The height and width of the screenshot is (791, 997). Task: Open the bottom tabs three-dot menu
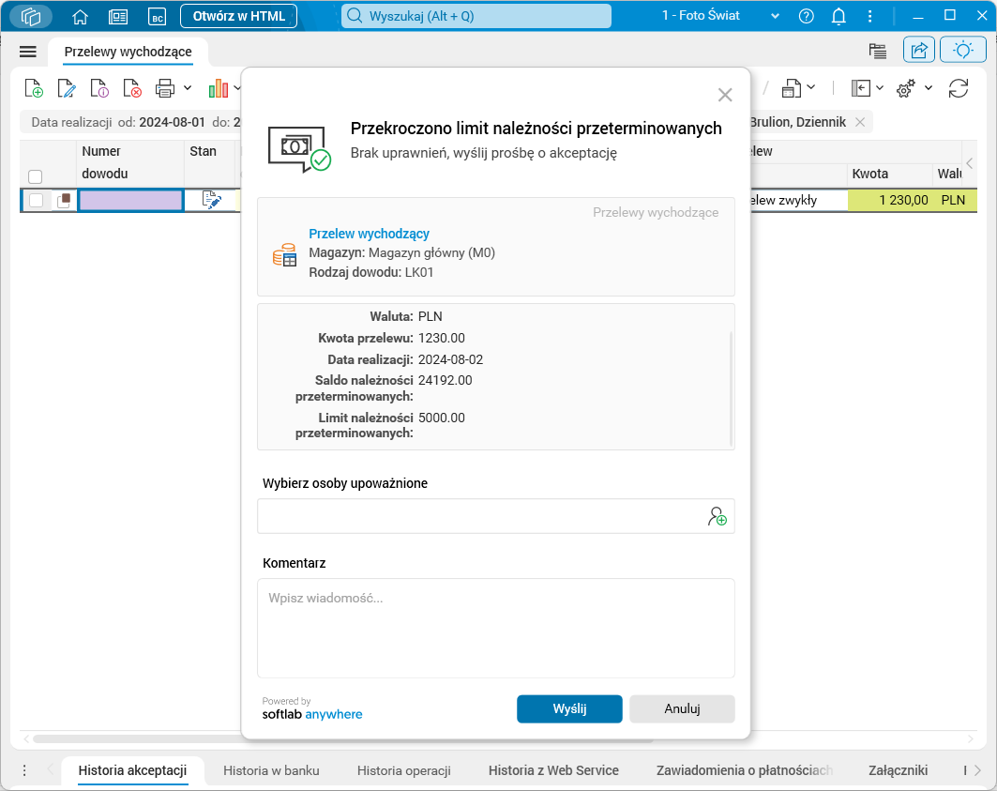tap(24, 770)
